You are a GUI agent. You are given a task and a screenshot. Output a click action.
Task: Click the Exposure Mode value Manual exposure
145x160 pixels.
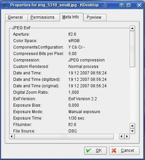coord(84,112)
